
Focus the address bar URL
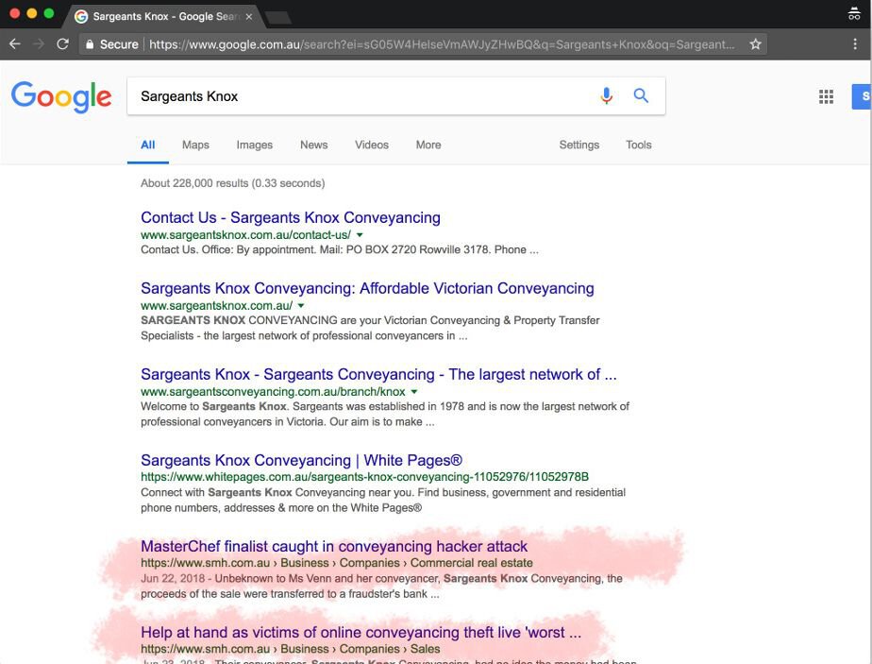[x=442, y=44]
